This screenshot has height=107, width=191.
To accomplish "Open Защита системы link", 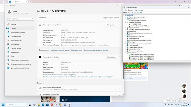I will (x=76, y=50).
